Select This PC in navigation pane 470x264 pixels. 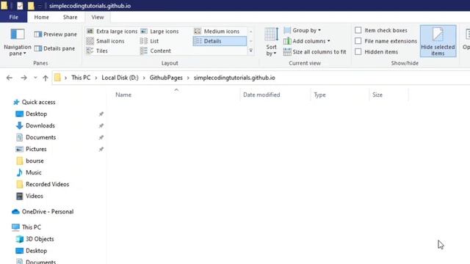[26, 227]
